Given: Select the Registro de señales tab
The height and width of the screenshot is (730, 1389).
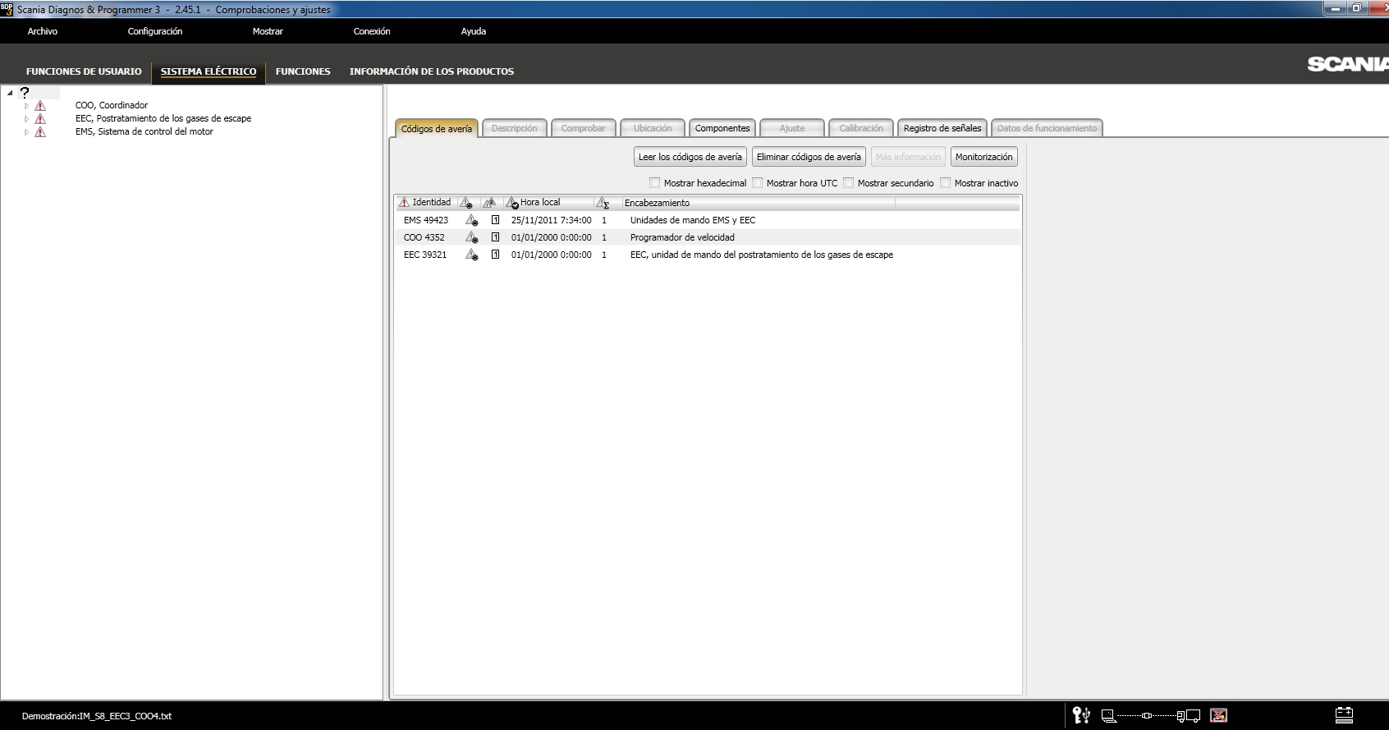Looking at the screenshot, I should click(x=942, y=128).
